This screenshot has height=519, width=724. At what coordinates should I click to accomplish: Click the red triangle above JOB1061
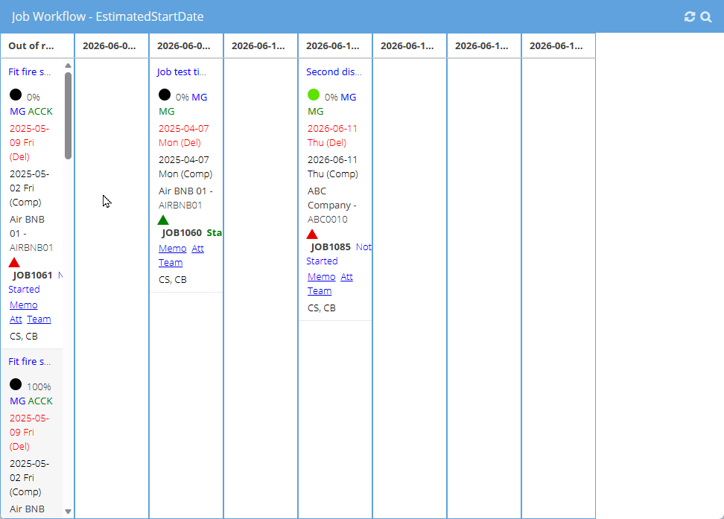pyautogui.click(x=14, y=263)
